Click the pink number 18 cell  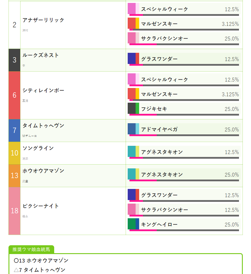pyautogui.click(x=14, y=211)
